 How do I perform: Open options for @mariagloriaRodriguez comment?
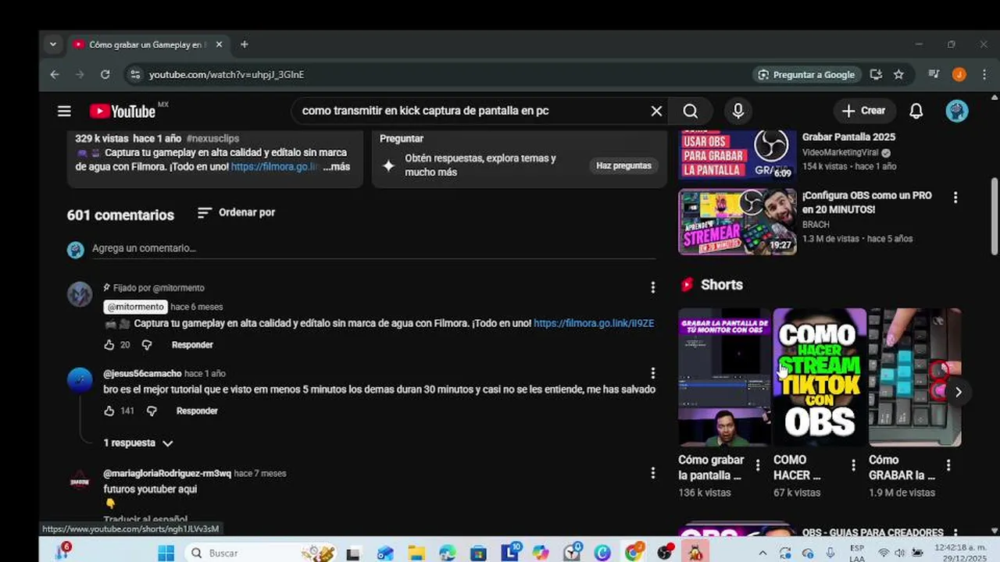653,473
